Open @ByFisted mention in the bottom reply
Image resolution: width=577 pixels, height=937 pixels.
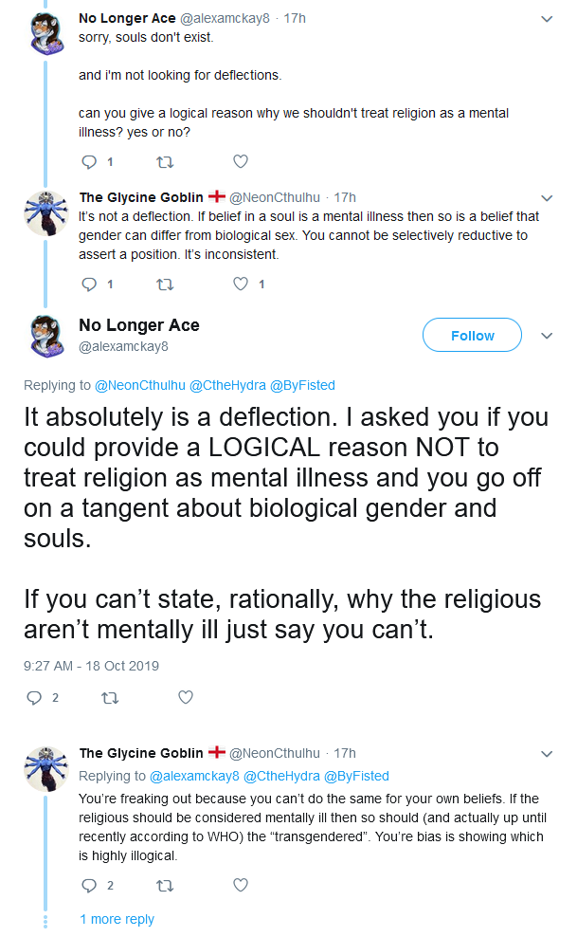pyautogui.click(x=356, y=777)
